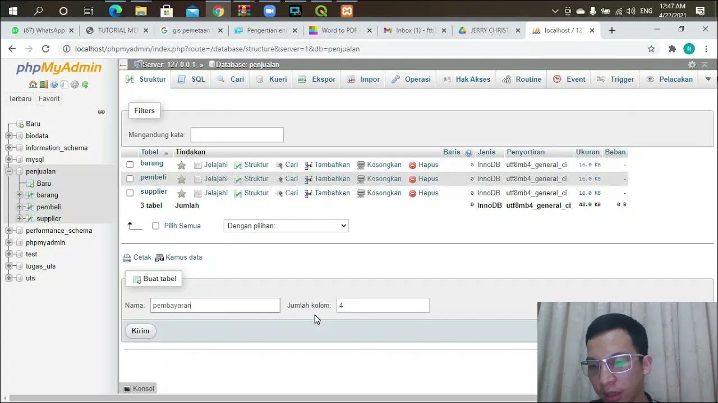Click the Cetak printer icon
This screenshot has height=403, width=718.
(x=127, y=257)
